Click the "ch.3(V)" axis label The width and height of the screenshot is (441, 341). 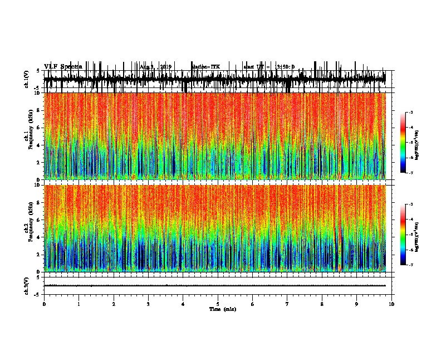coord(26,286)
